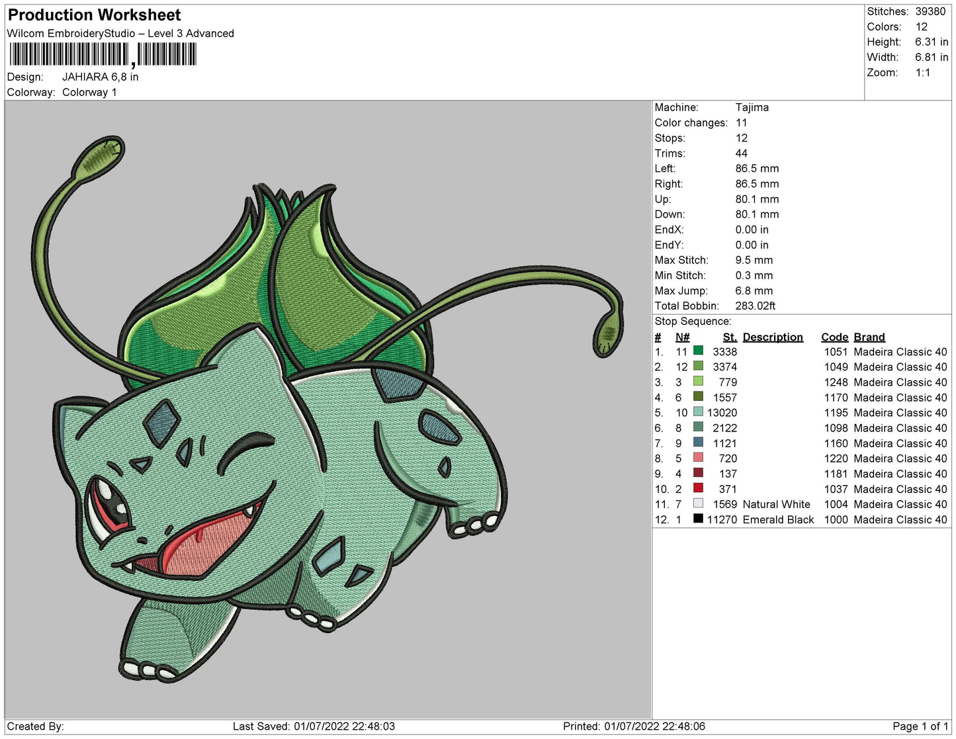Image resolution: width=956 pixels, height=739 pixels.
Task: Click the width value '6.81 in'
Action: [x=932, y=57]
